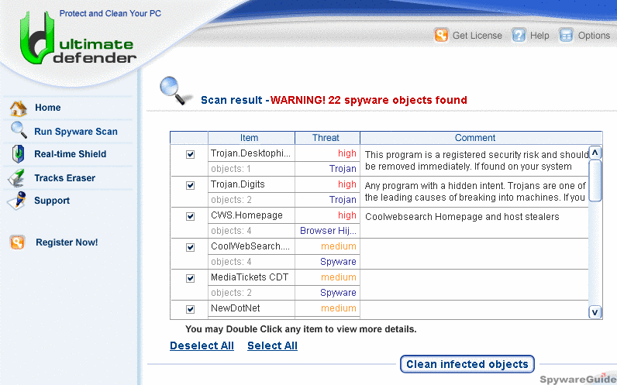Click the Ultimate Defender logo

click(78, 39)
